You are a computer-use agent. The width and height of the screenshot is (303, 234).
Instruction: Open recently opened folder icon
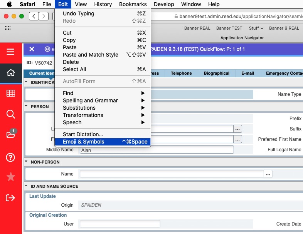coord(11,135)
